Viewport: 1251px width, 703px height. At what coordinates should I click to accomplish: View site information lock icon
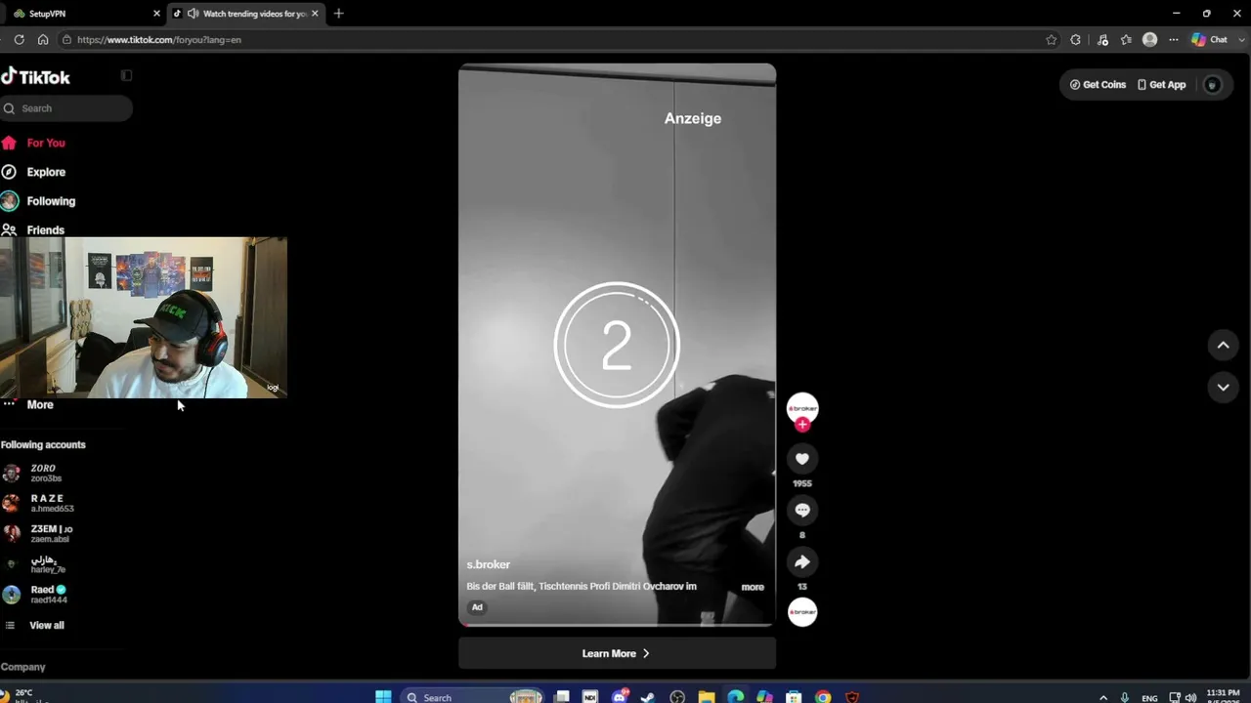coord(66,40)
